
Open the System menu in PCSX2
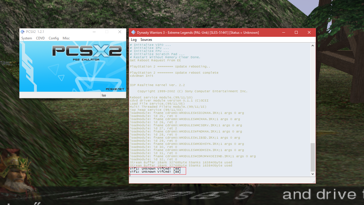(x=27, y=38)
